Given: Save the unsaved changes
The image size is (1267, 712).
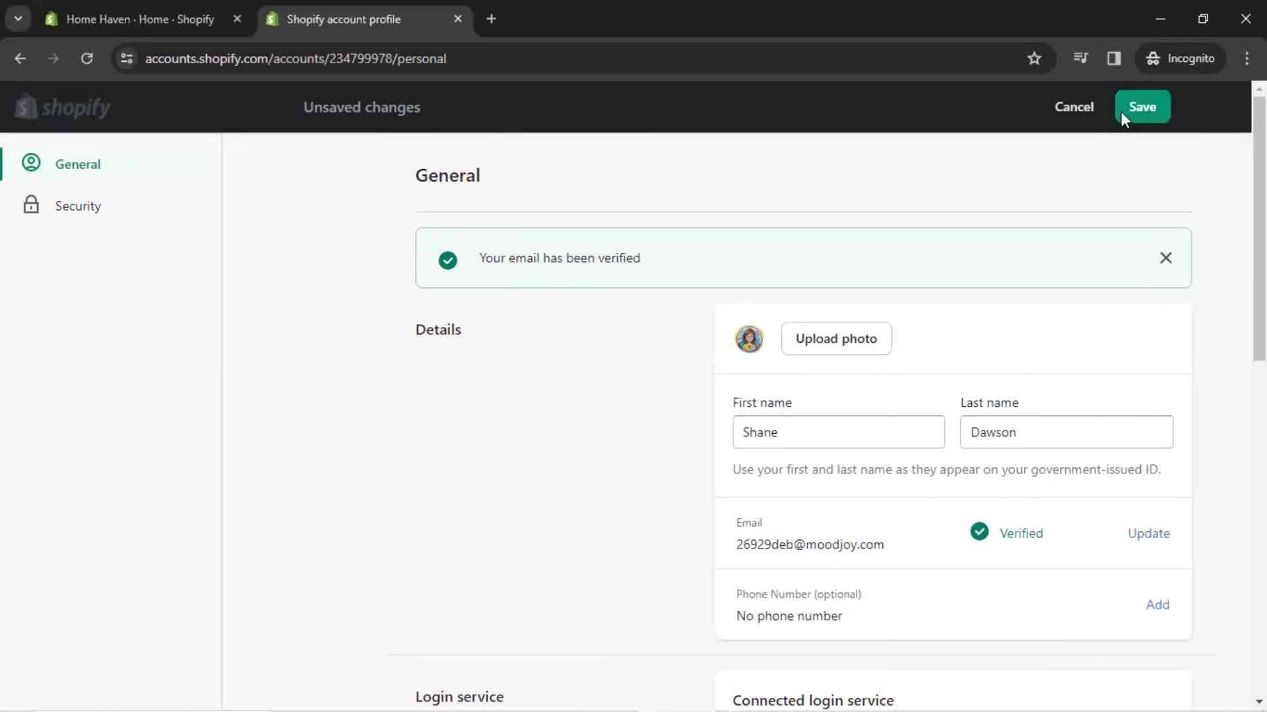Looking at the screenshot, I should (x=1142, y=107).
